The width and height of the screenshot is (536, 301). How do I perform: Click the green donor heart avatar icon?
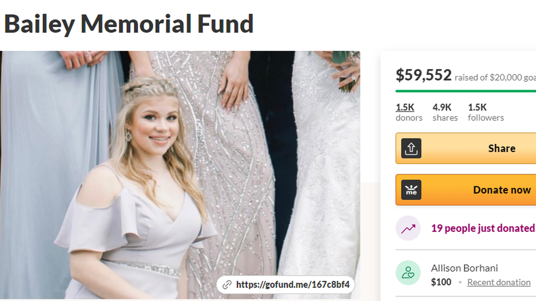pos(408,273)
